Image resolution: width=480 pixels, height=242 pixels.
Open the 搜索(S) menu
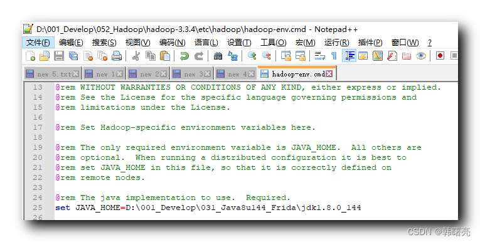(x=104, y=43)
